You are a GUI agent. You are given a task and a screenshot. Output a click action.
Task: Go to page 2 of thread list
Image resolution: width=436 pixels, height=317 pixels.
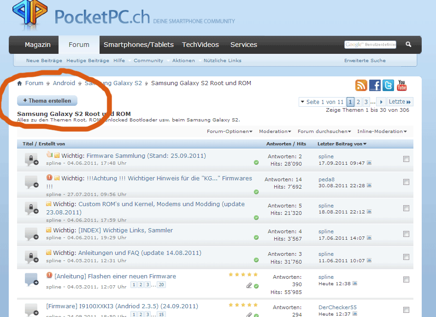click(358, 102)
